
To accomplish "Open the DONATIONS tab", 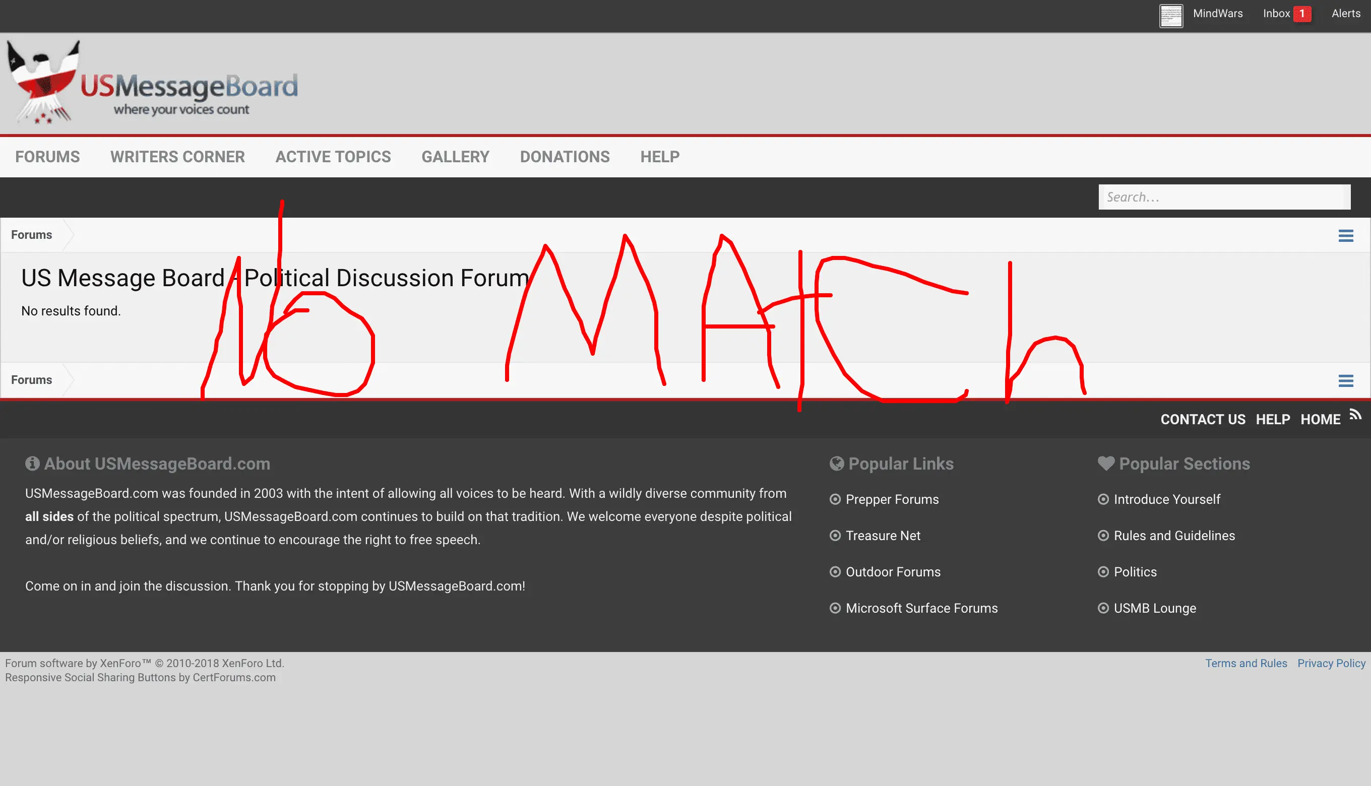I will pyautogui.click(x=565, y=157).
